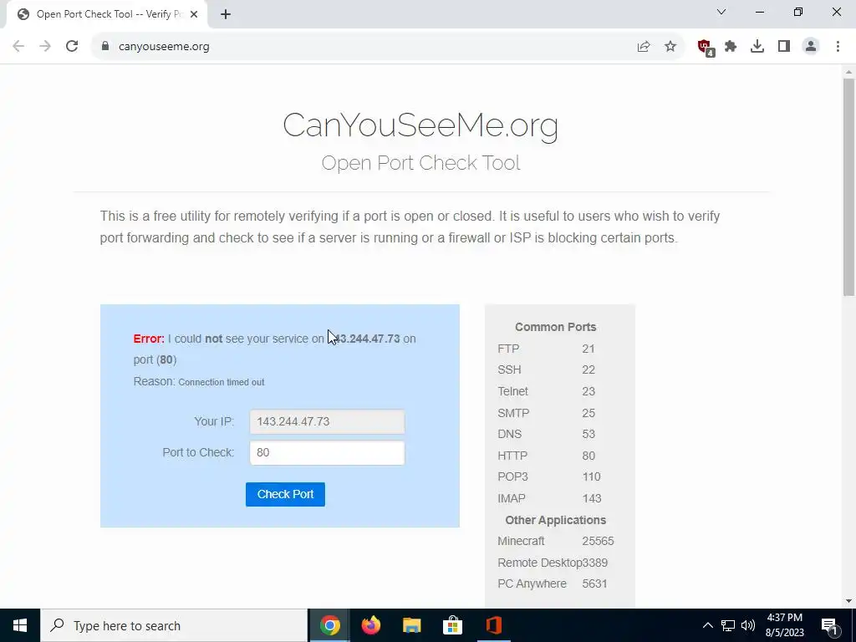Select the Open Port Check Tool tab

coord(106,15)
